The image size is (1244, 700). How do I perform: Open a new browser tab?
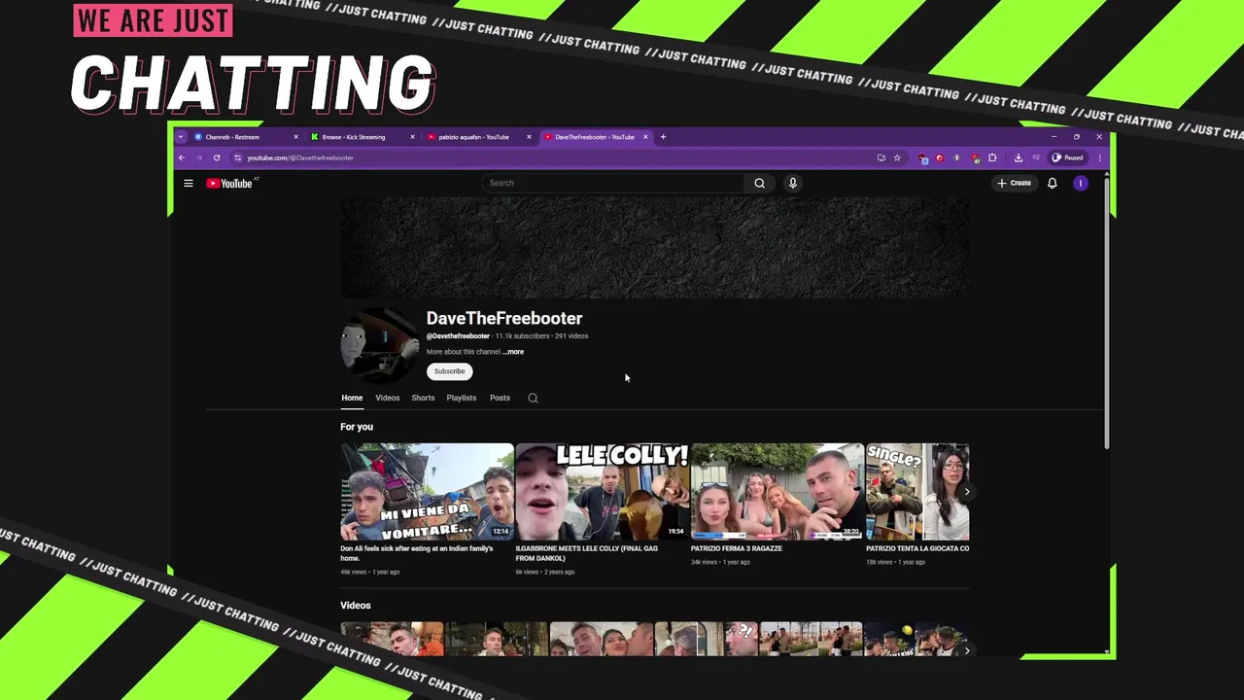pyautogui.click(x=663, y=137)
